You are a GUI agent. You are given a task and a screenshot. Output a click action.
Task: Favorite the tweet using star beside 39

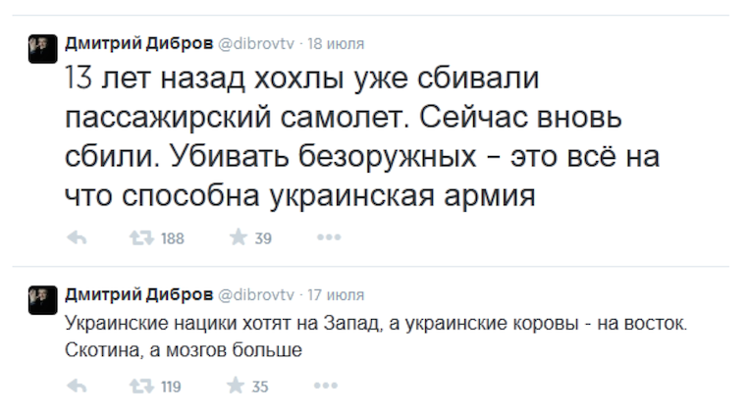pos(236,237)
